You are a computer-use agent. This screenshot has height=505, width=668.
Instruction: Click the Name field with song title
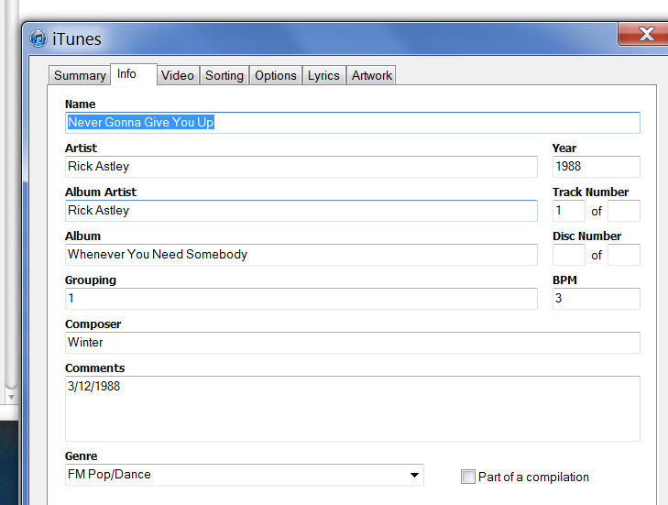(x=352, y=123)
